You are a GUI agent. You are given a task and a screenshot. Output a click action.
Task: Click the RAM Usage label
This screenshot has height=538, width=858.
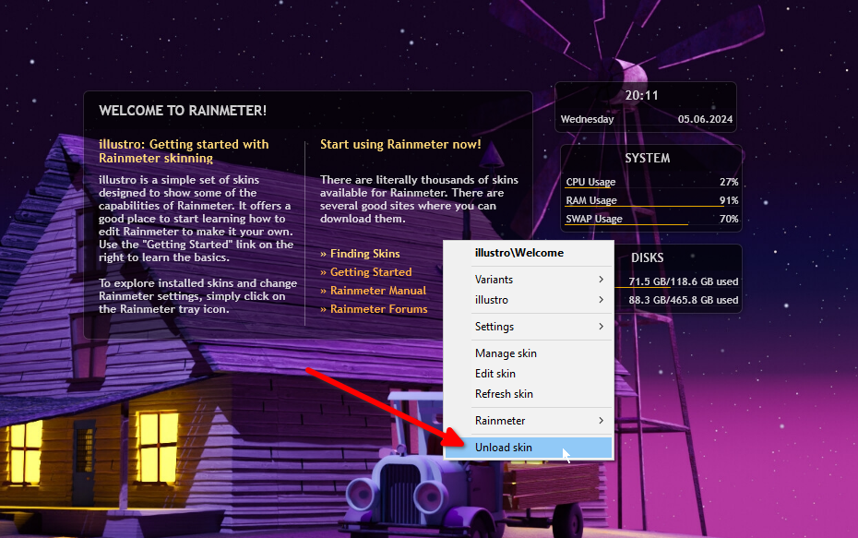coord(591,200)
